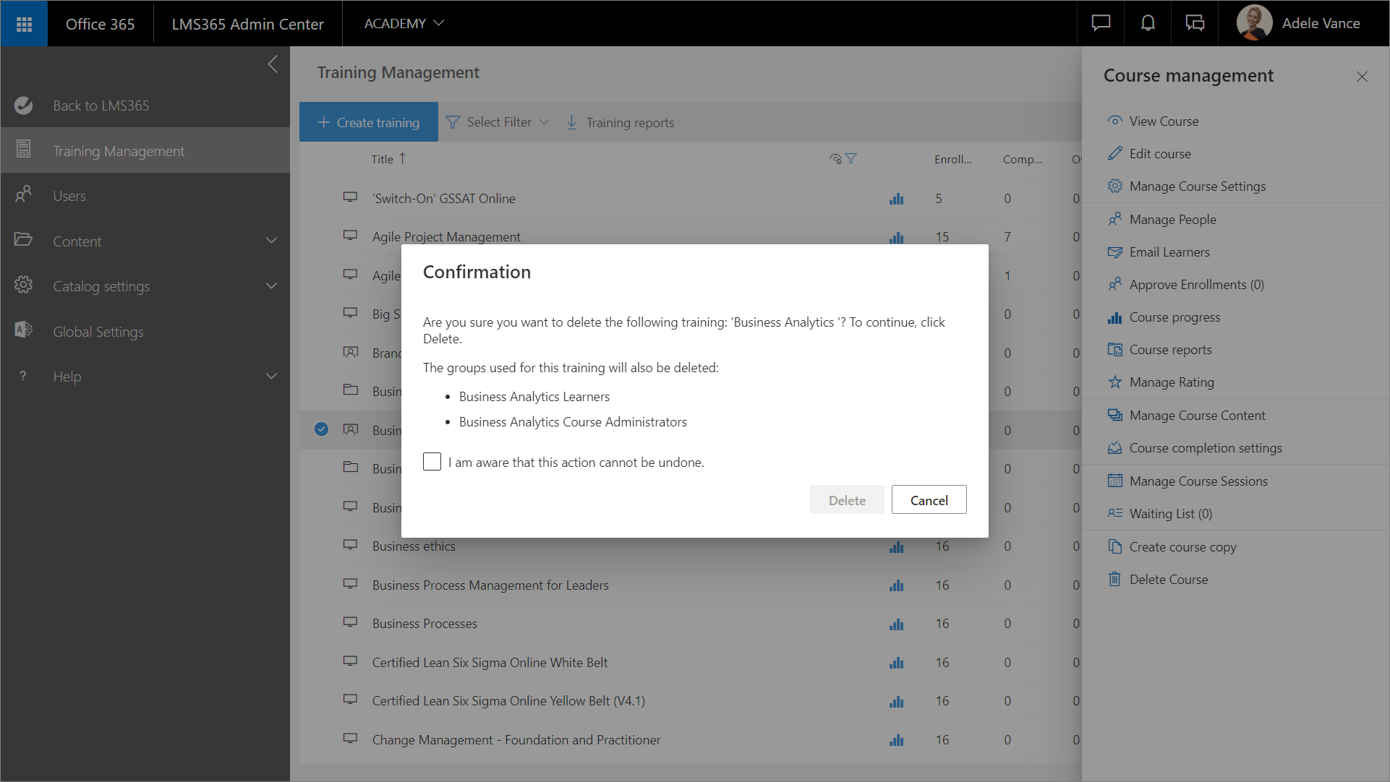This screenshot has width=1390, height=782.
Task: Sort by the Title column header
Action: (383, 159)
